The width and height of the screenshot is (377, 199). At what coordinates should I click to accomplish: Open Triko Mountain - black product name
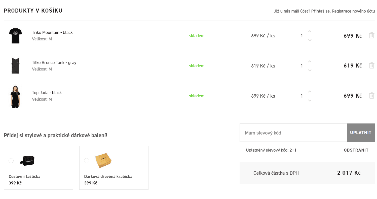[x=52, y=32]
